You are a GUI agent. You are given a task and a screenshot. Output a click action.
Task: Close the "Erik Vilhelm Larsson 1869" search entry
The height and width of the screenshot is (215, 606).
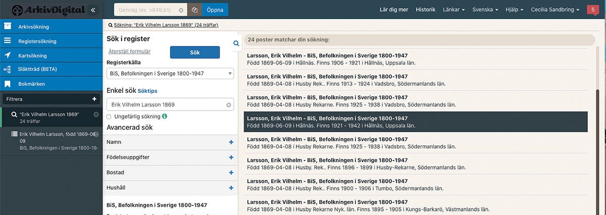(x=96, y=115)
